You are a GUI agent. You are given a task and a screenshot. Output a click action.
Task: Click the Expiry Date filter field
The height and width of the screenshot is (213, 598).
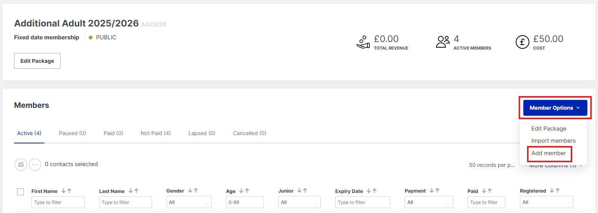tap(362, 202)
